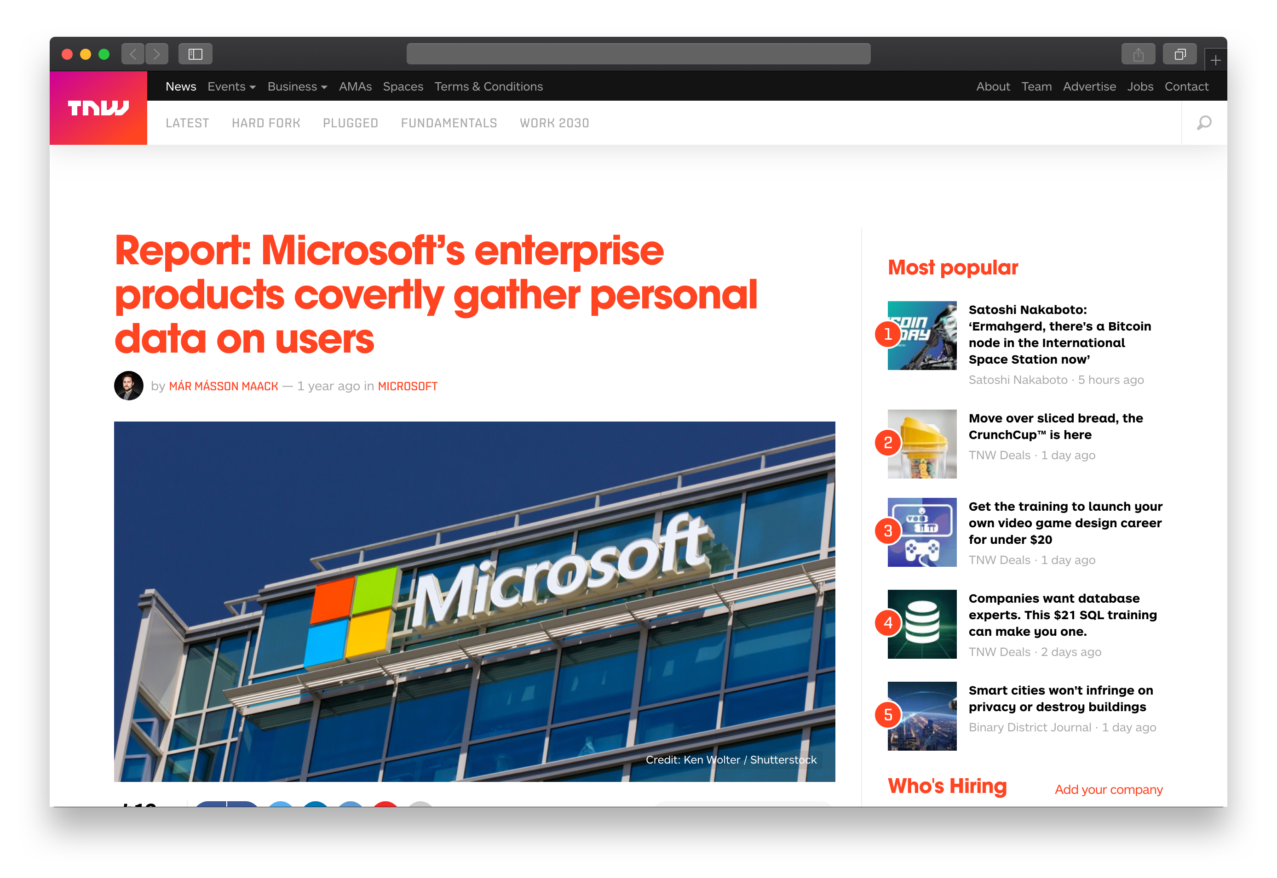Viewport: 1277px width, 878px height.
Task: Read 'Satoshi Nakaboto: Ermahgerd' headline
Action: [x=1059, y=335]
